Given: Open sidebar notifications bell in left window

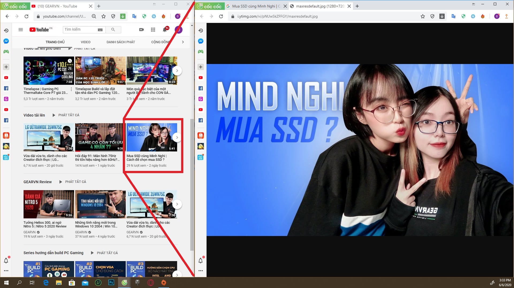Looking at the screenshot, I should click(x=6, y=261).
